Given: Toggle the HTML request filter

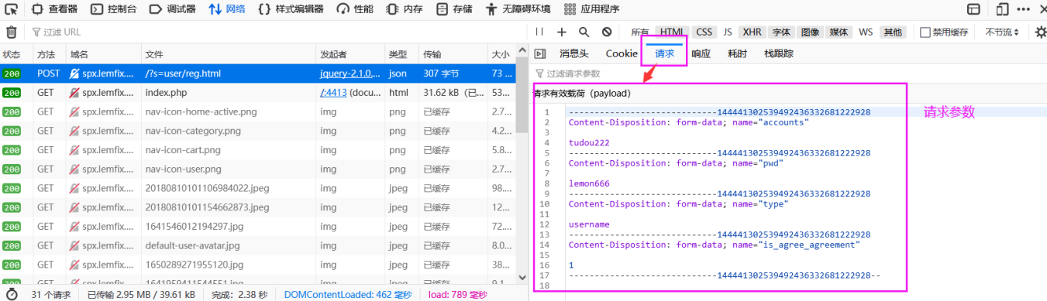Looking at the screenshot, I should (672, 32).
